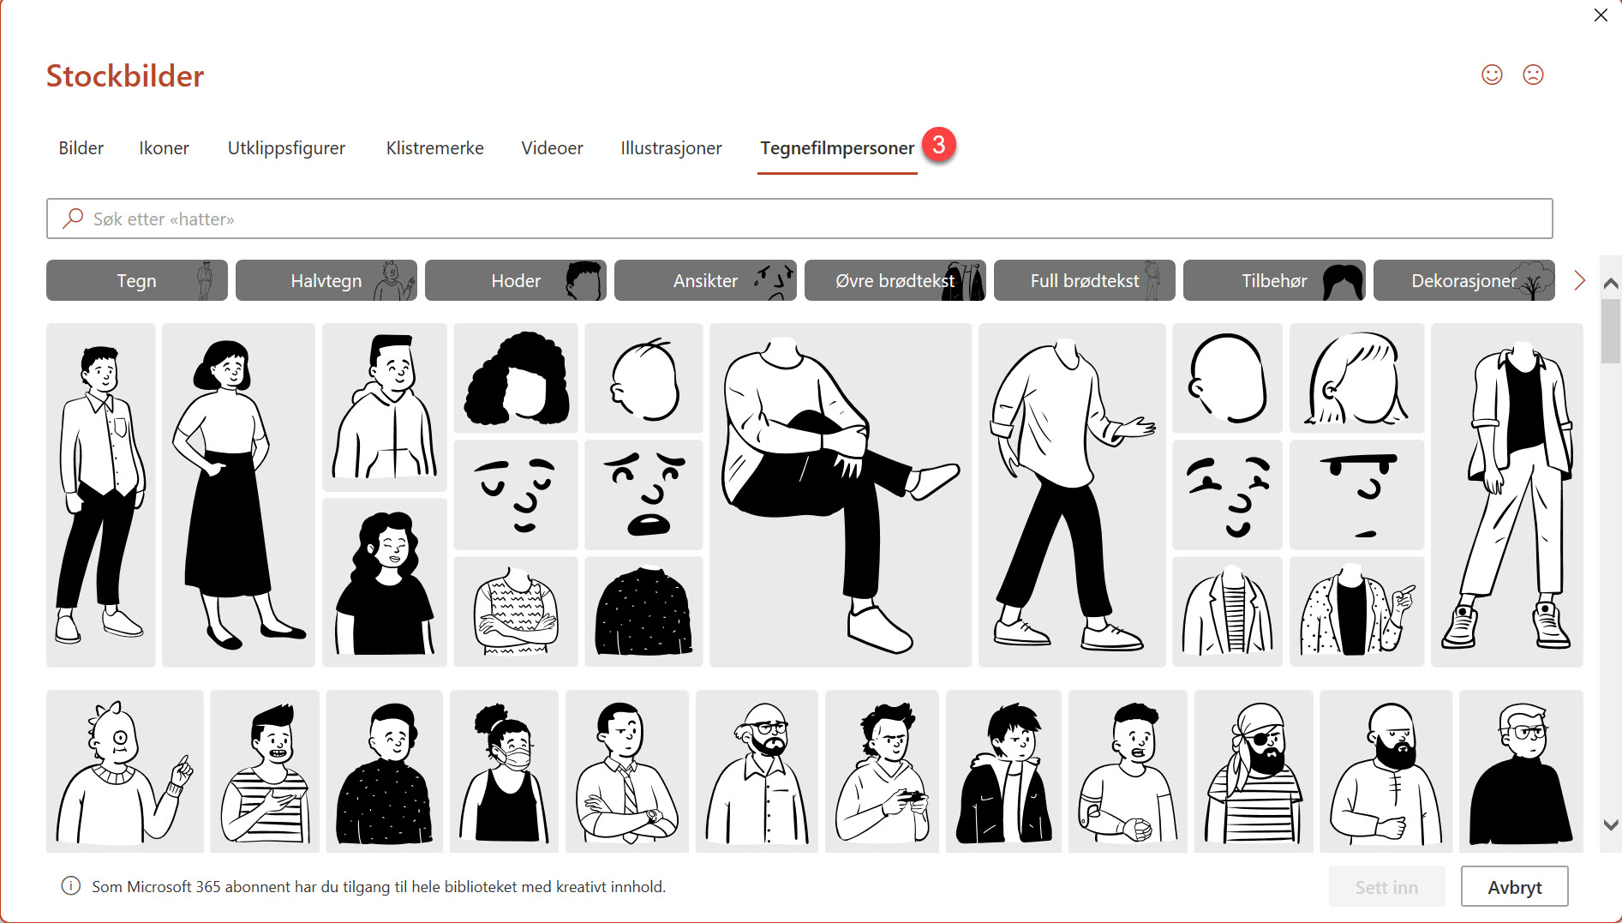This screenshot has width=1622, height=923.
Task: Select the Dekorasjoner tree filter icon
Action: [x=1533, y=279]
